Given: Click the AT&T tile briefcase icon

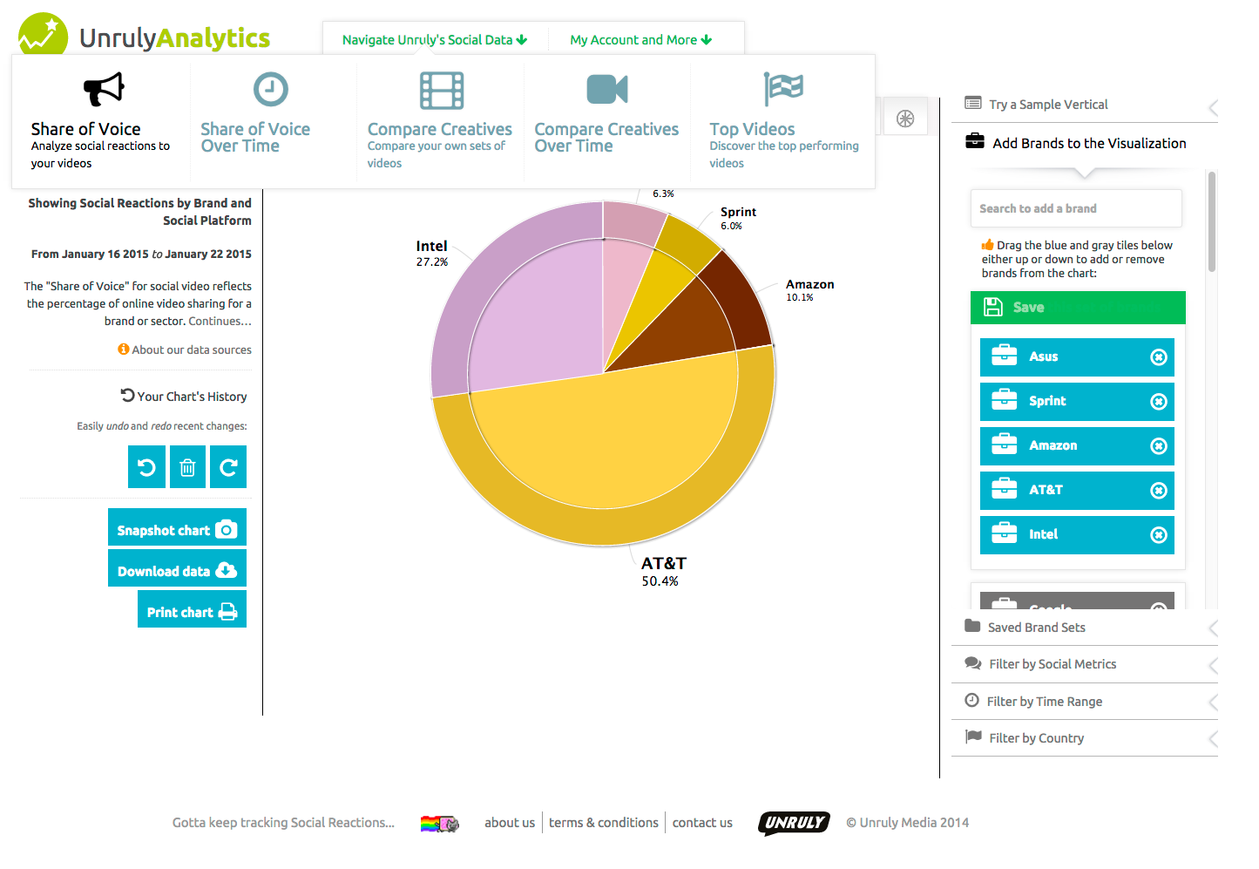Looking at the screenshot, I should tap(1005, 489).
